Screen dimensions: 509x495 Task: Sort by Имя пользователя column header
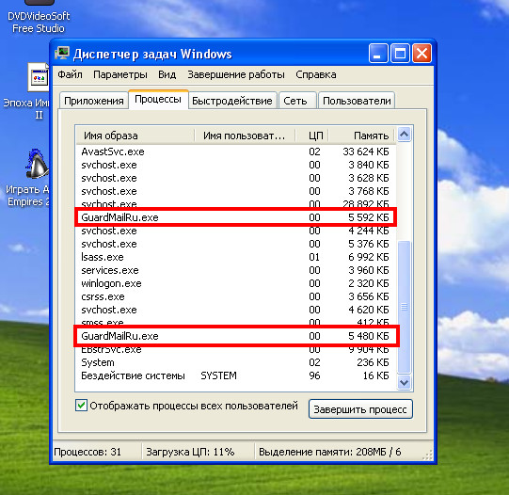245,136
